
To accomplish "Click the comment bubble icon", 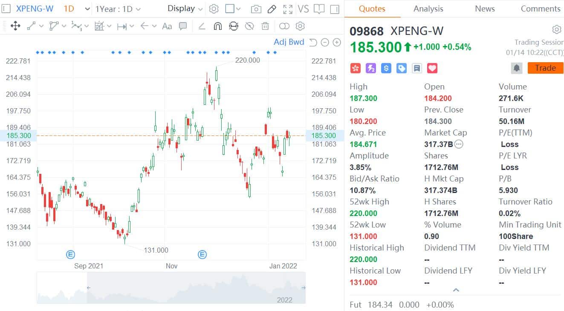I will (182, 26).
